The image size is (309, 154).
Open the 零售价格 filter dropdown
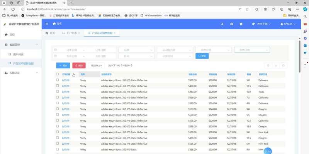point(252,50)
